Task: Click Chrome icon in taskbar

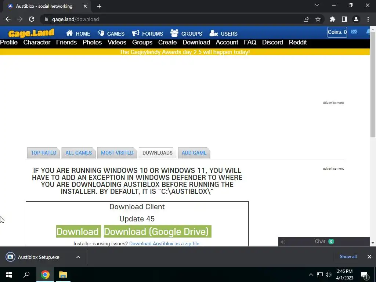Action: [45, 275]
